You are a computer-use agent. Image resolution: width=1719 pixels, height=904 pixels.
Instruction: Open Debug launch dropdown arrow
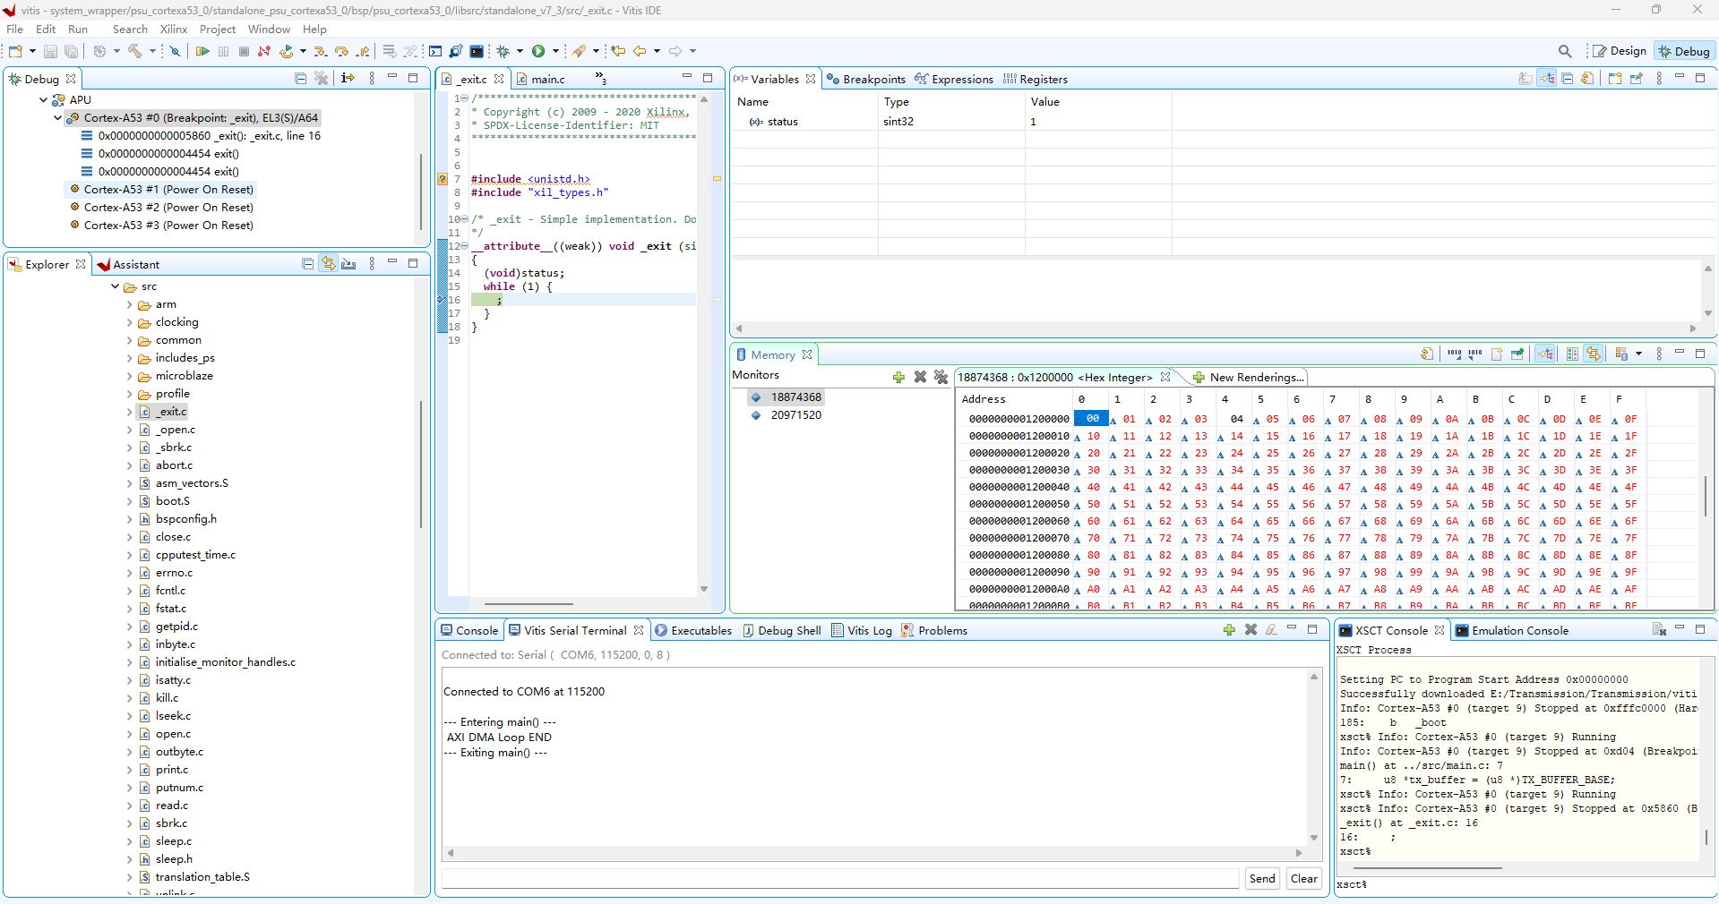click(520, 51)
